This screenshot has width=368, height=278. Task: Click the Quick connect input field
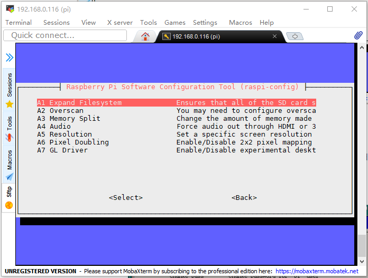[x=65, y=35]
